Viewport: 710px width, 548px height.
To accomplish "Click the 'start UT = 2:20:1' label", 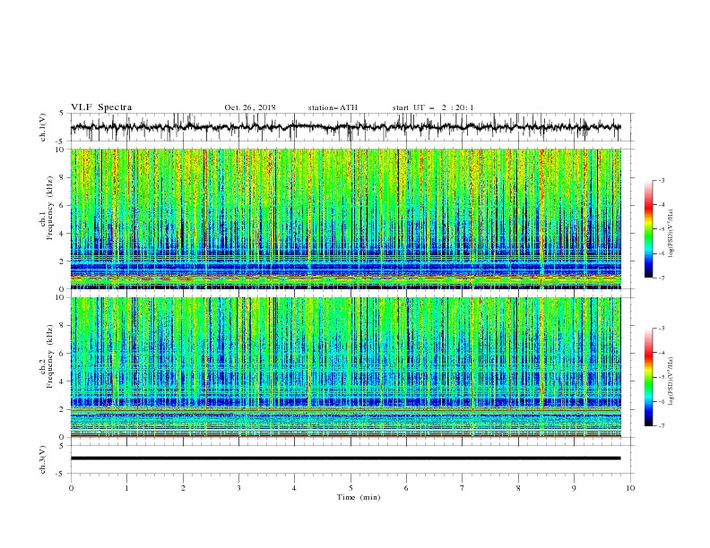I will click(433, 107).
